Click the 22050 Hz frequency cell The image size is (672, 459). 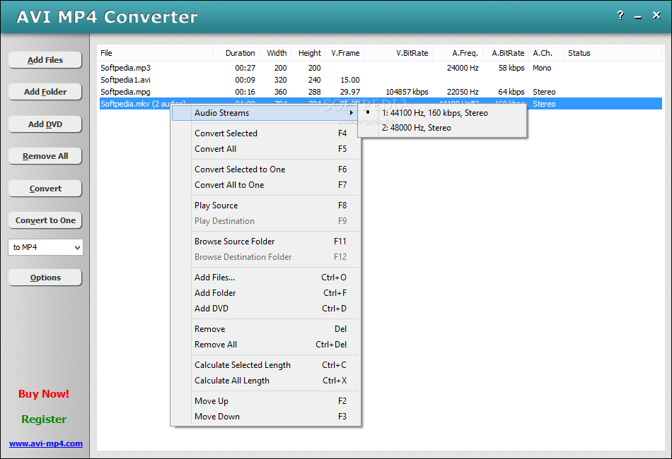coord(463,92)
